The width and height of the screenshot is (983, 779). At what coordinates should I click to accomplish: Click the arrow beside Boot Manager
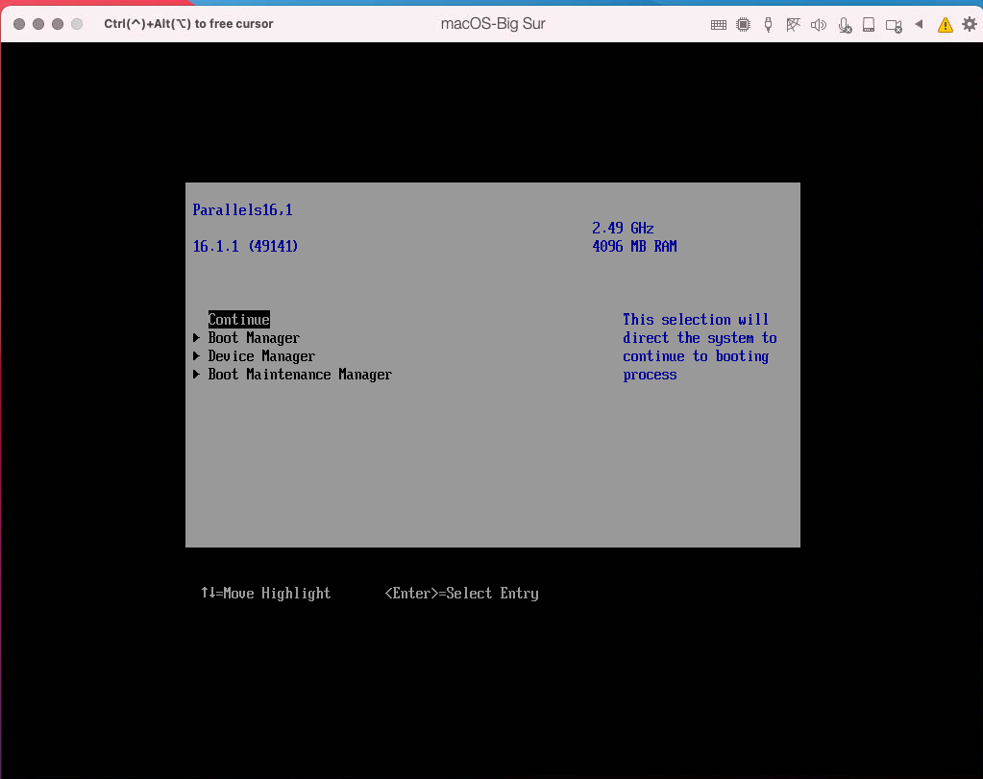pos(196,338)
